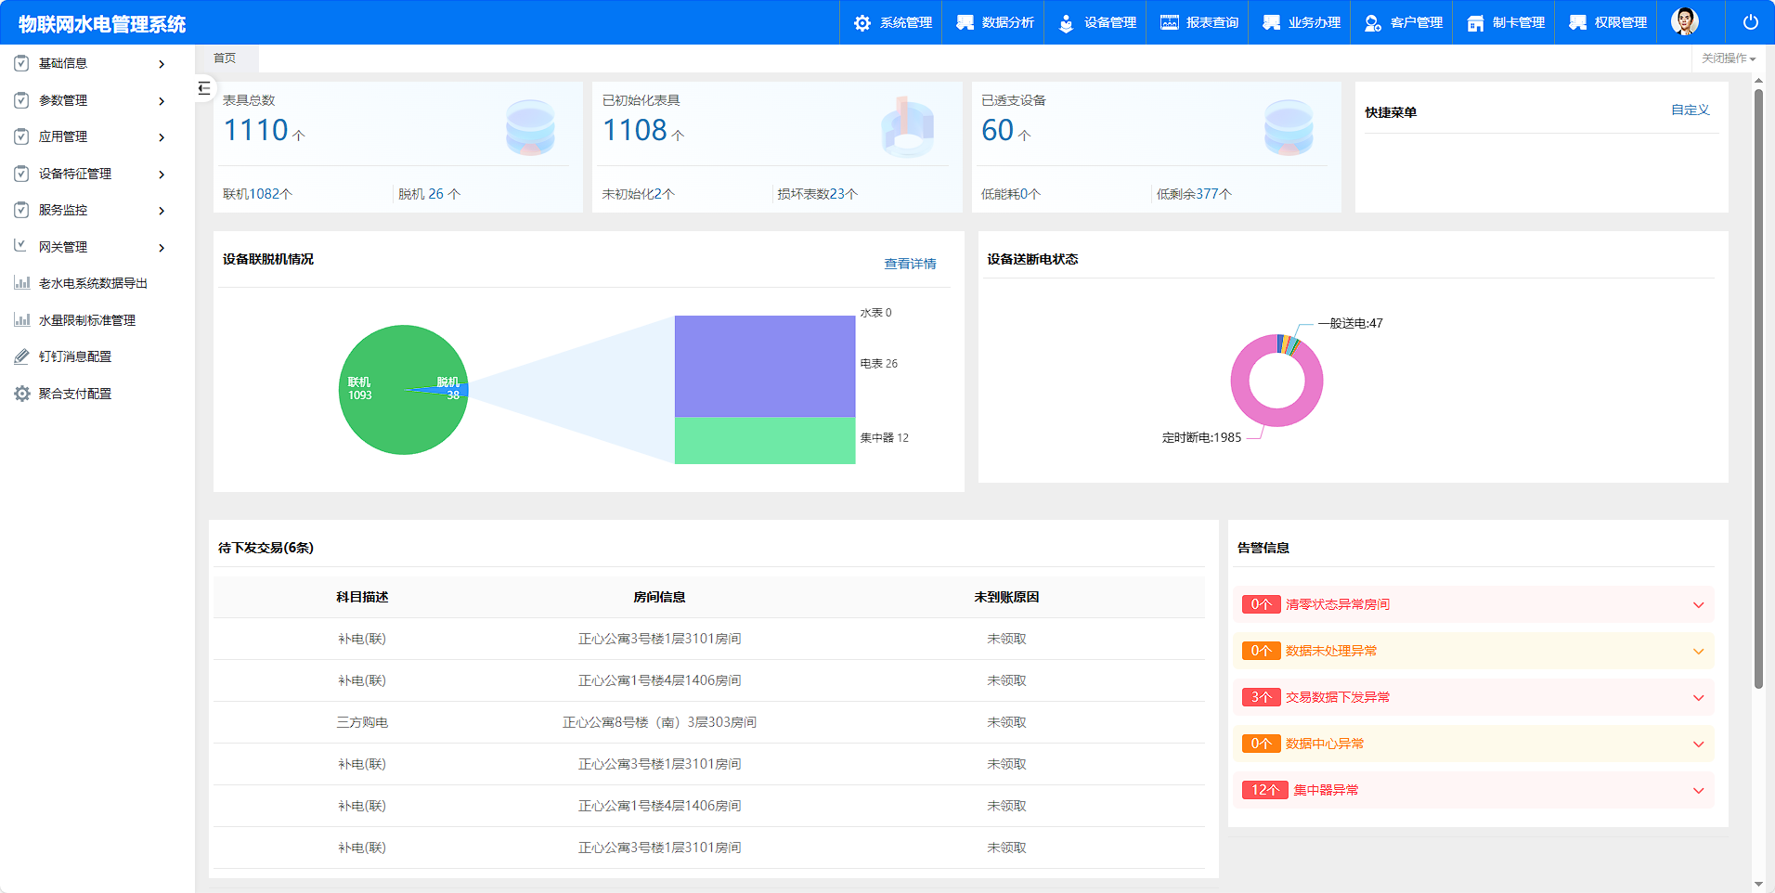Expand the 交易数据下发异常 alarm chevron

(x=1698, y=698)
